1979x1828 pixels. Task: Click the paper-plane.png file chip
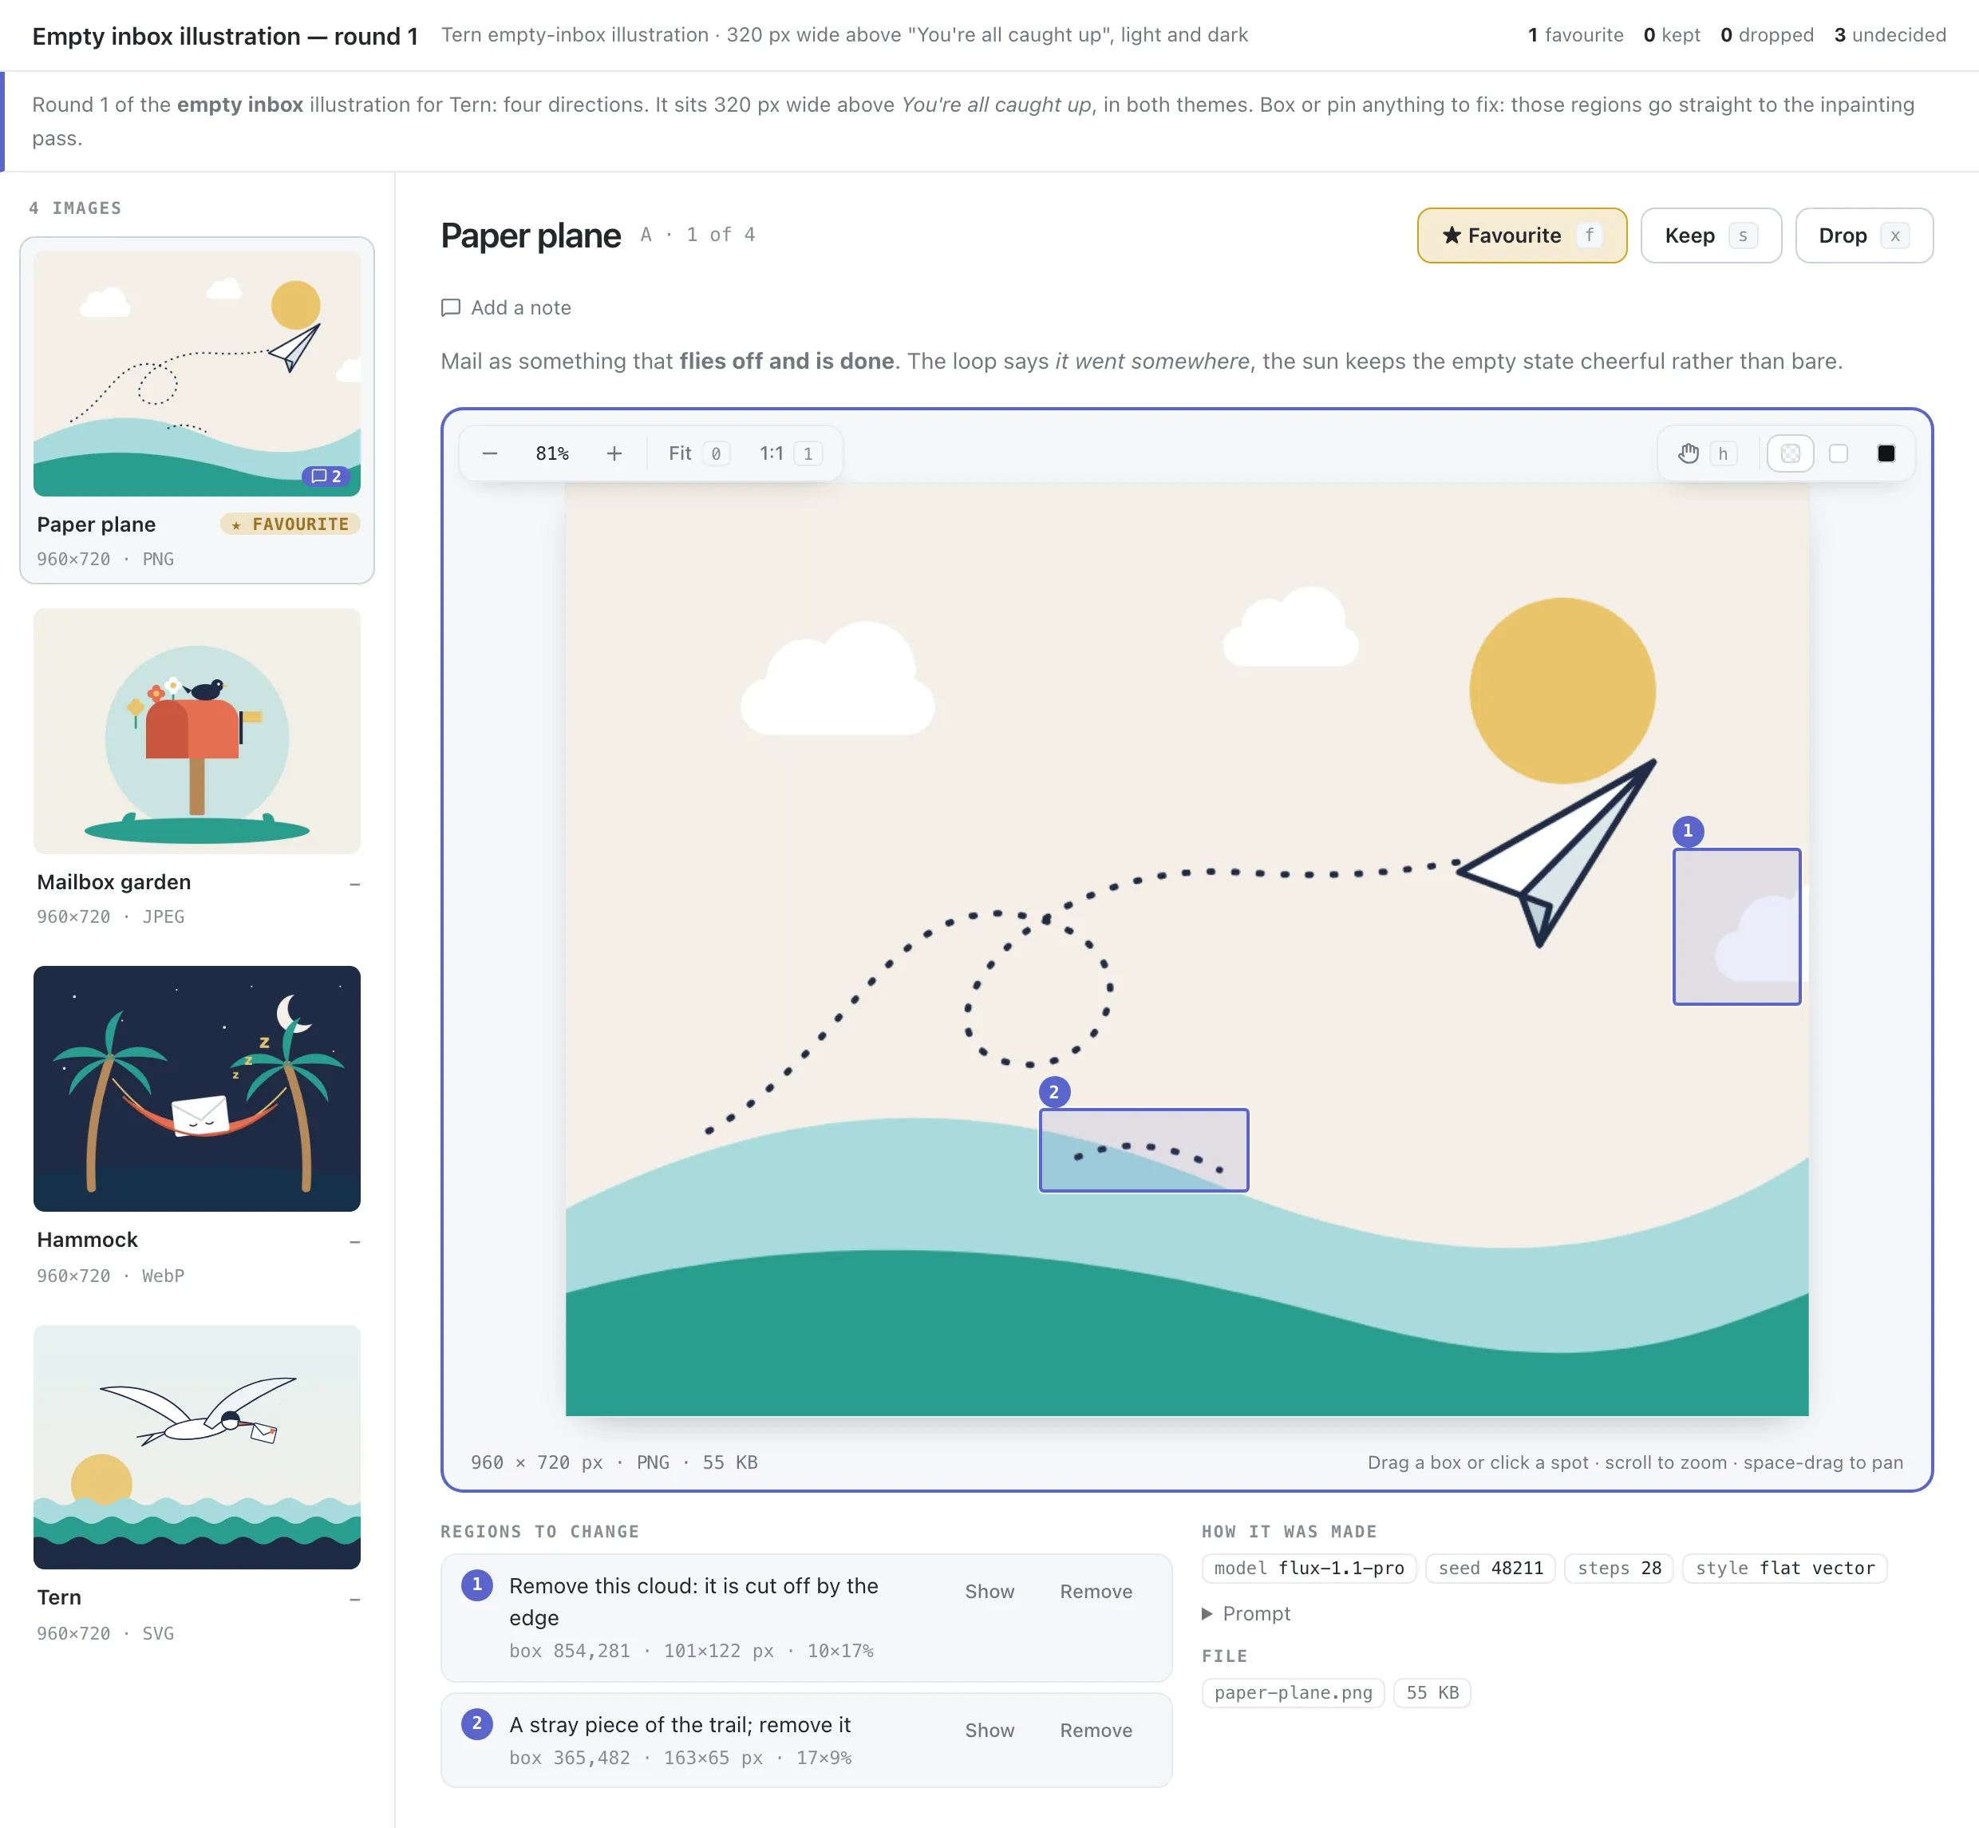[x=1293, y=1692]
